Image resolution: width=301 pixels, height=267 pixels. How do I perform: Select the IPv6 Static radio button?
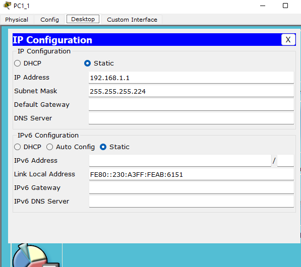(103, 147)
